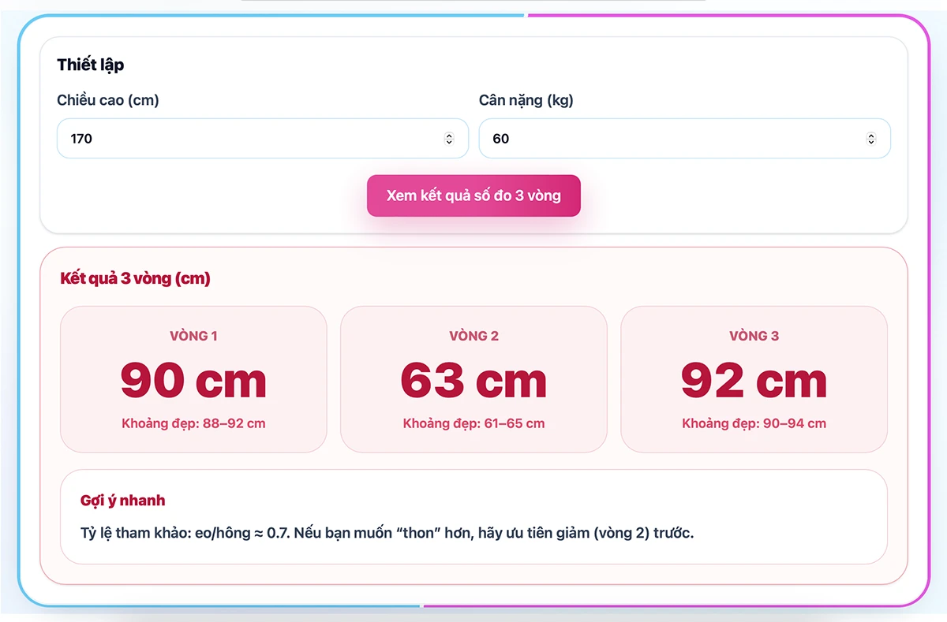Click the eo/hông ratio tip text
Viewport: 947px width, 622px height.
click(387, 533)
